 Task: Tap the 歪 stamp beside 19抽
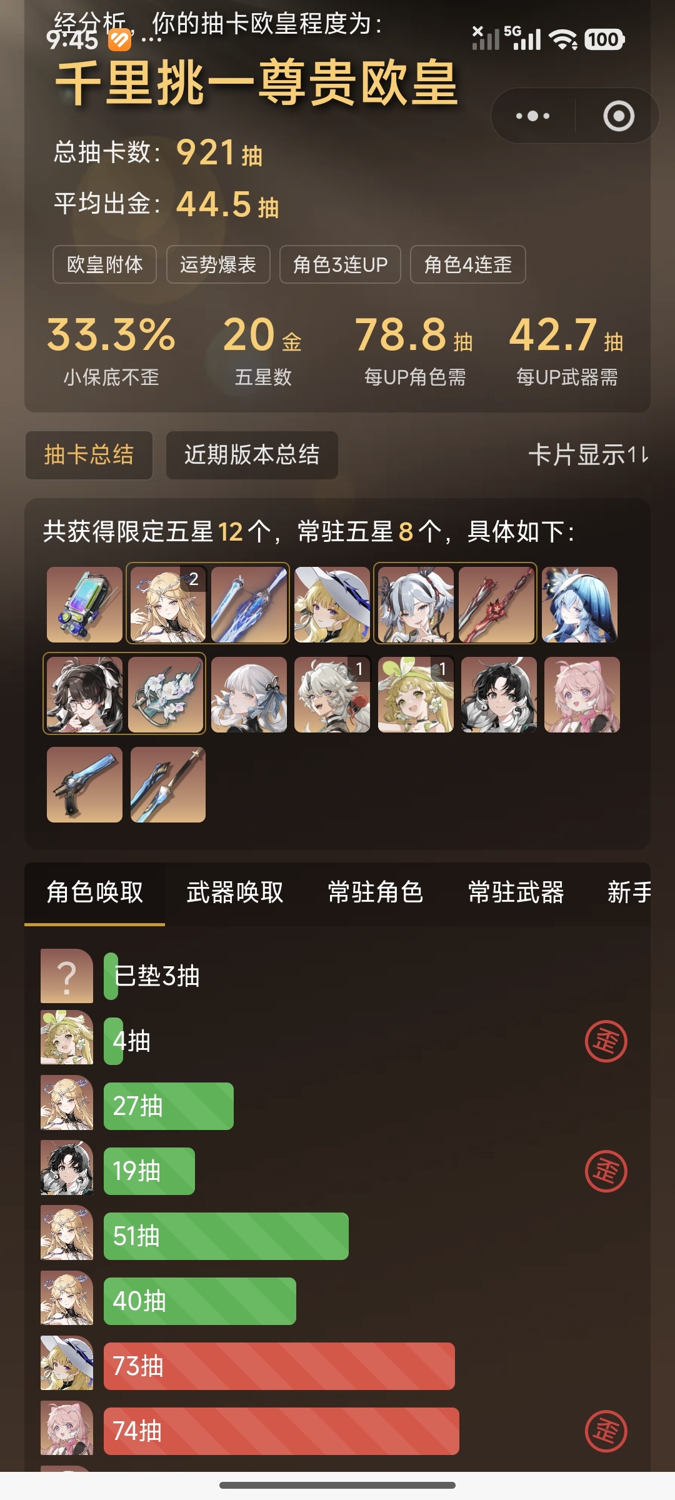coord(606,1171)
